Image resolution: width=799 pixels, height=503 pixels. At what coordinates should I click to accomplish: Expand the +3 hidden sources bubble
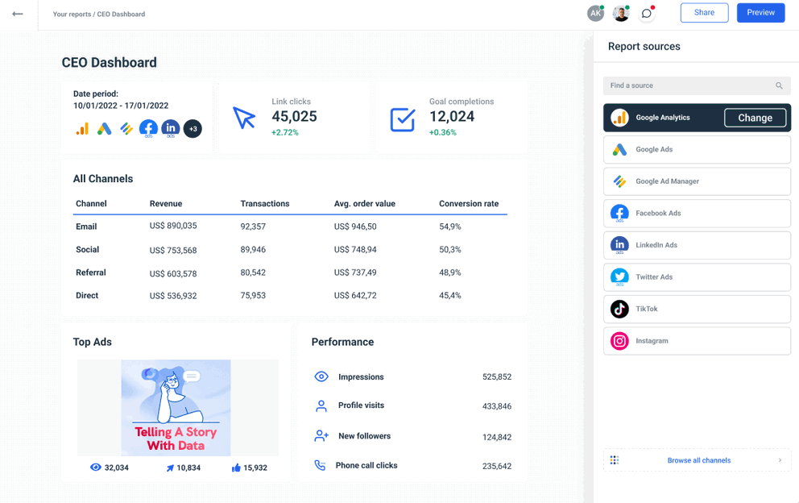193,128
